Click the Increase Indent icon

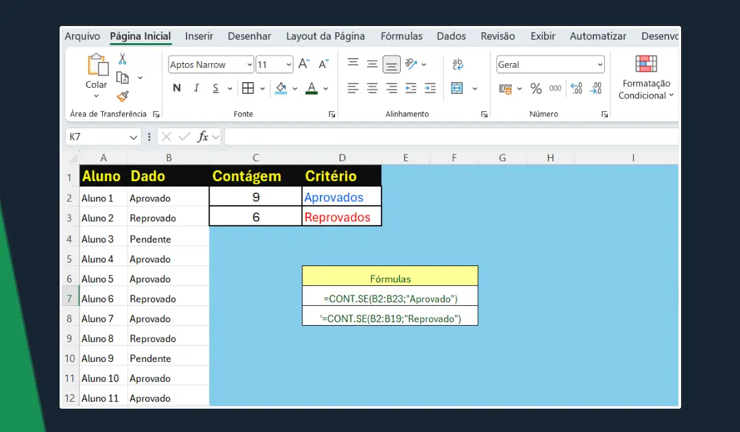click(430, 88)
